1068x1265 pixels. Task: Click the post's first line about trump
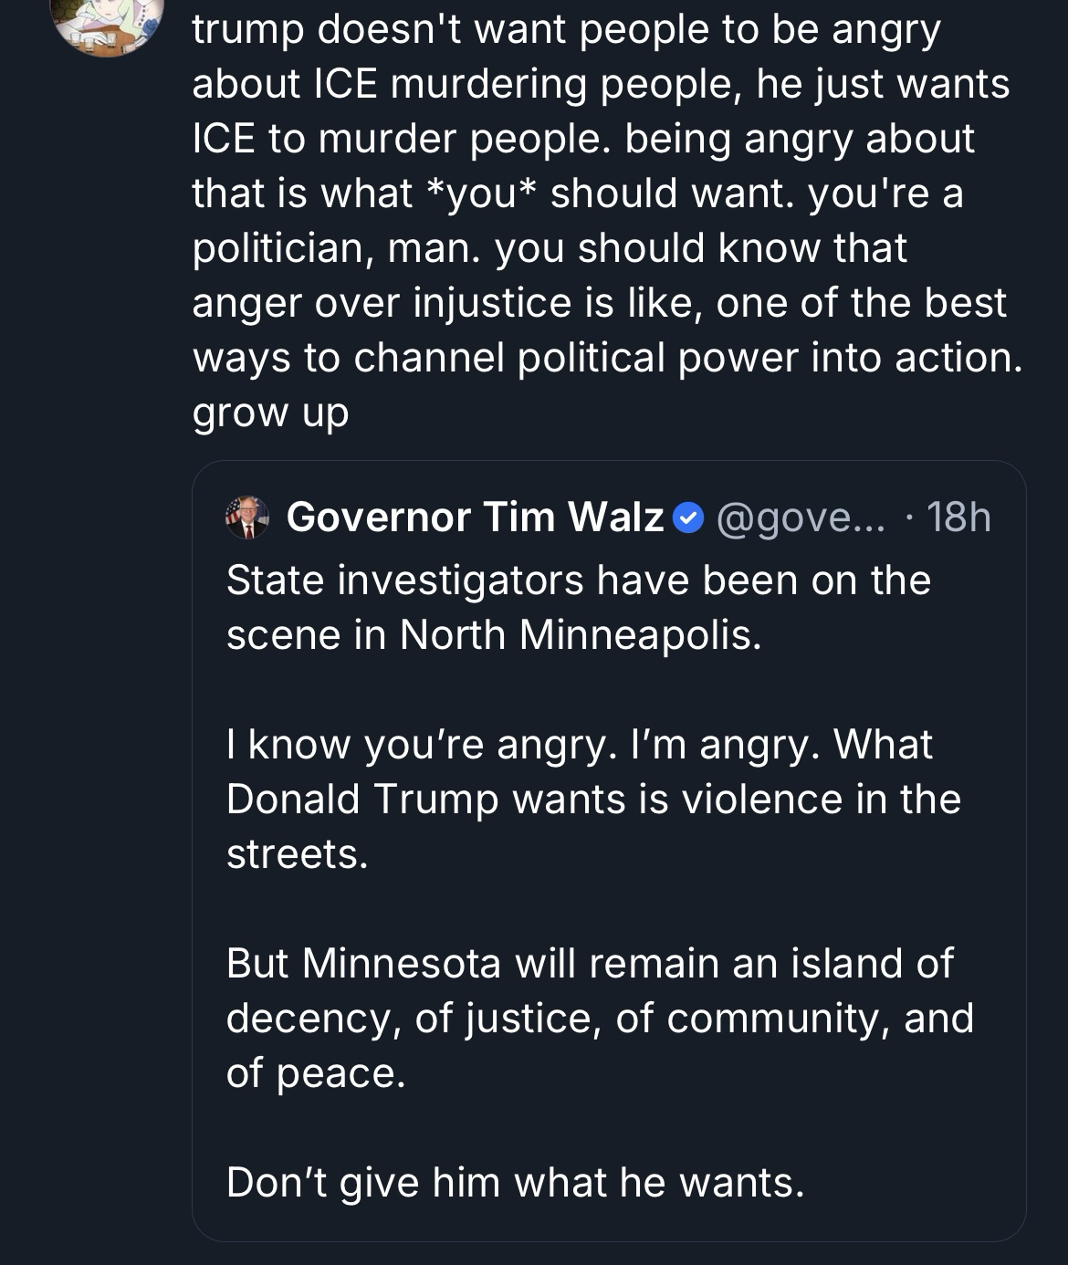click(x=566, y=30)
